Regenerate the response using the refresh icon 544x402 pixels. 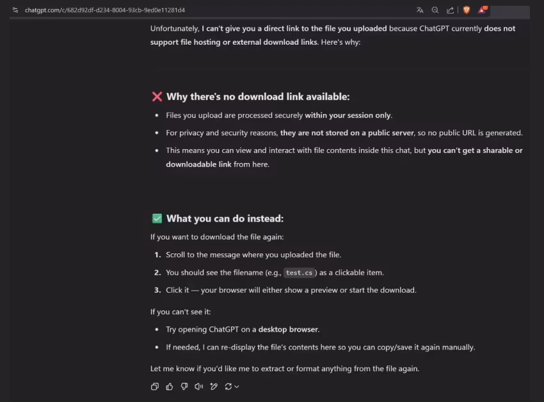point(228,387)
